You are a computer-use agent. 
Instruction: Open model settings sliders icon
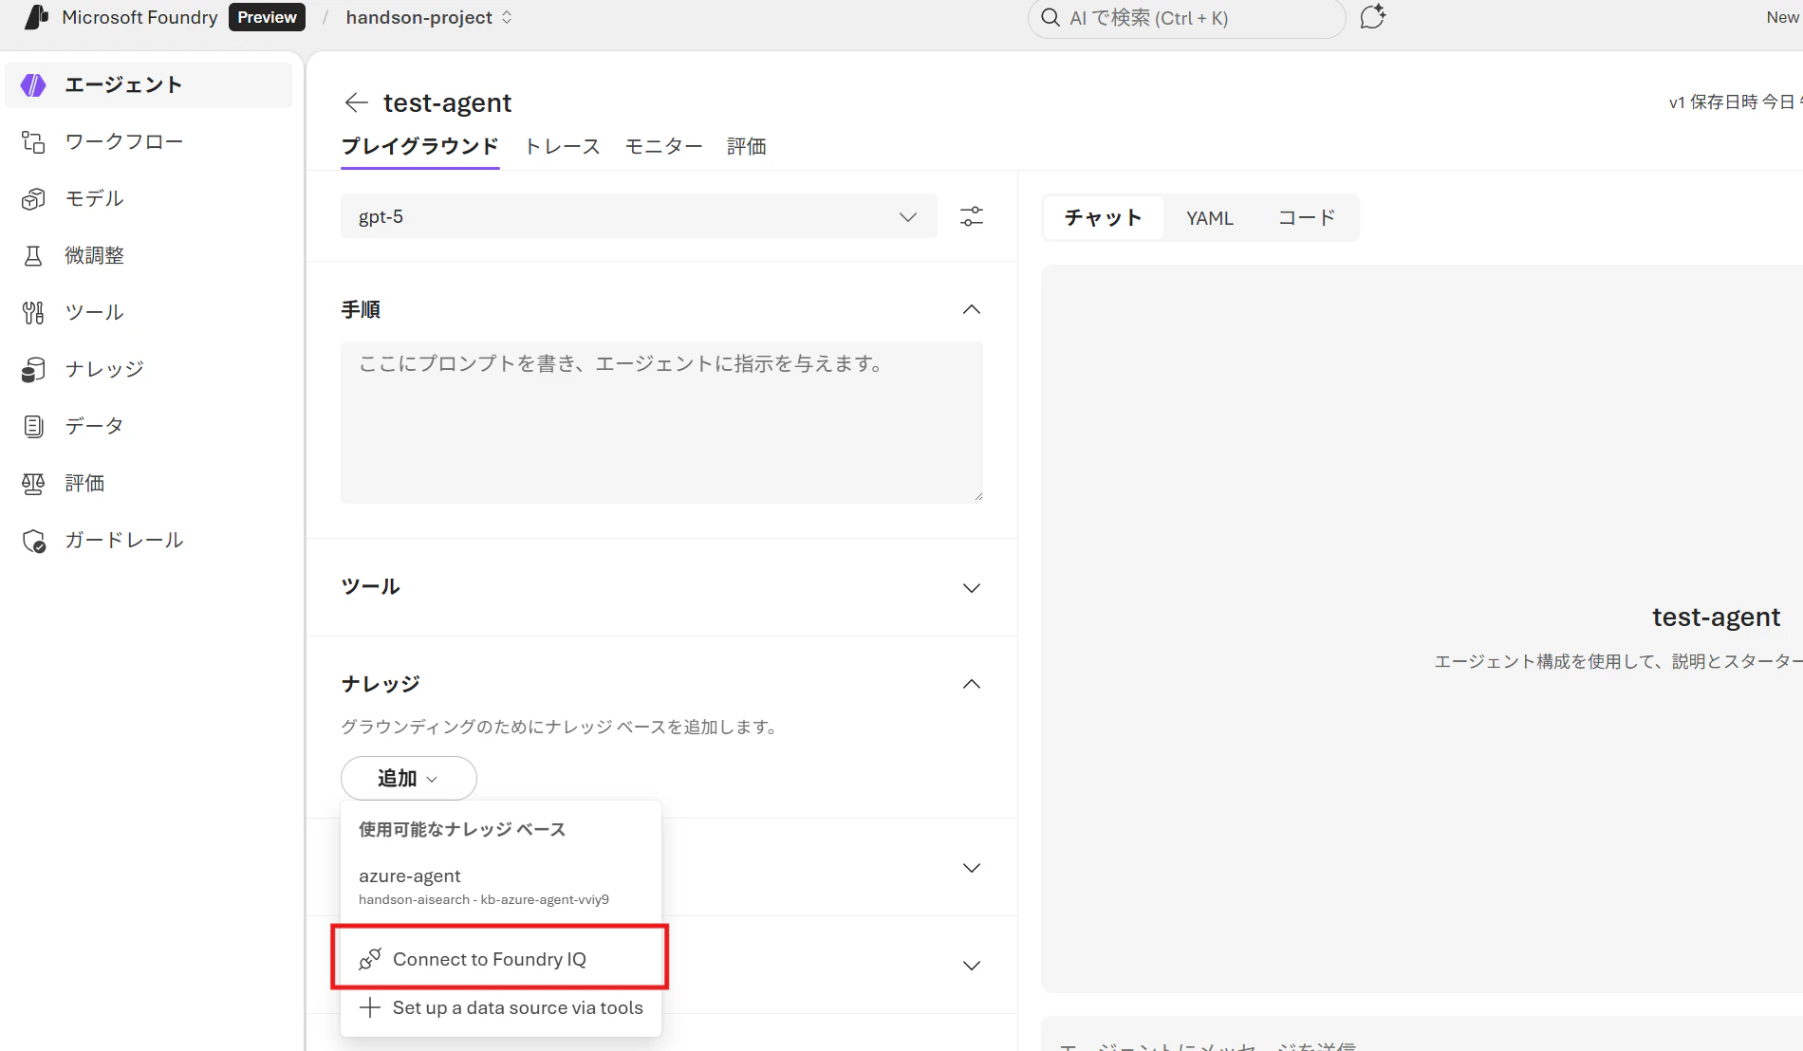(x=972, y=216)
